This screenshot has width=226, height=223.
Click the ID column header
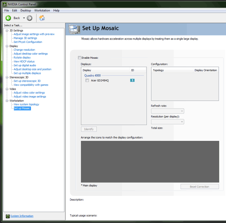click(138, 70)
